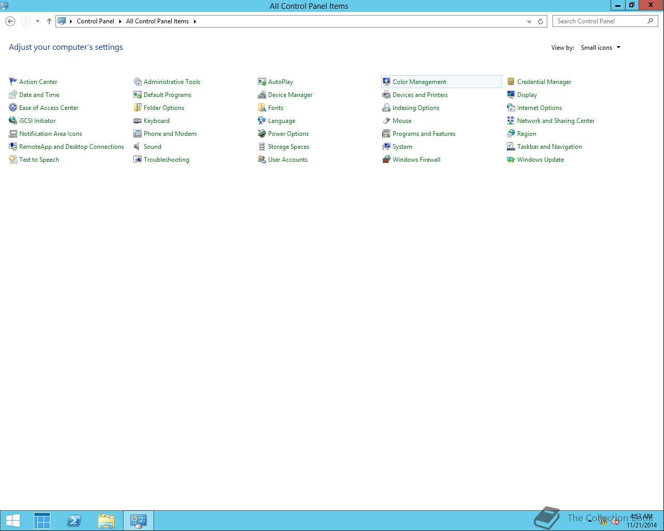Click the Action Center flag icon
Viewport: 664px width, 531px height.
pyautogui.click(x=13, y=81)
